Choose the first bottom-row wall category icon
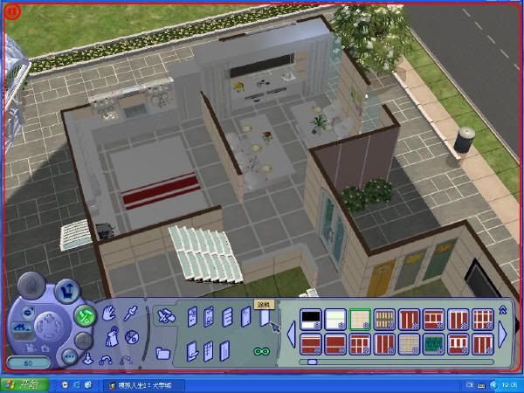 coord(192,351)
